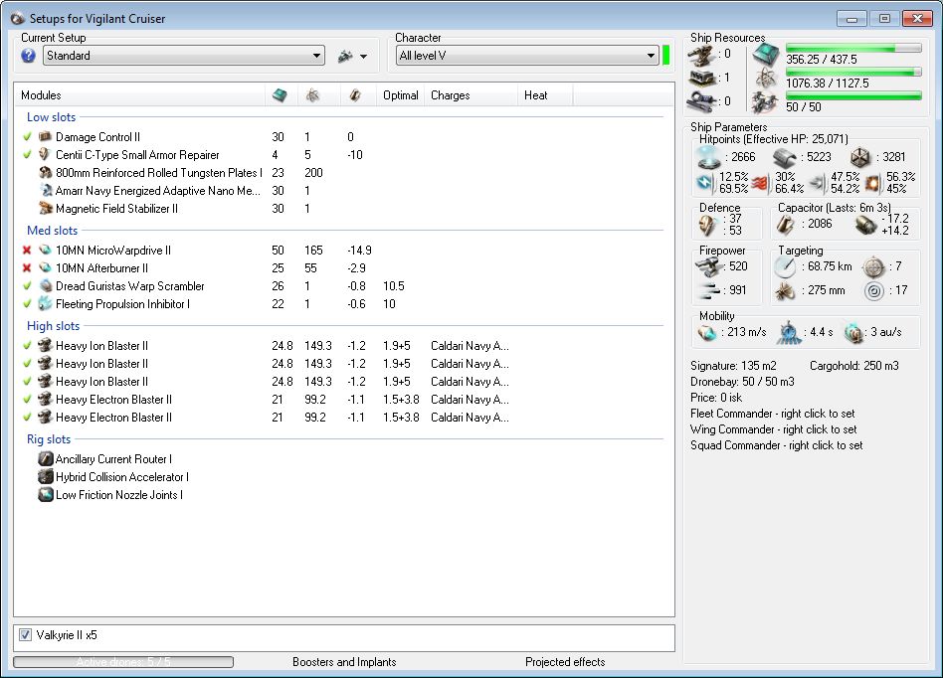Open the Projected effects tab

point(564,662)
